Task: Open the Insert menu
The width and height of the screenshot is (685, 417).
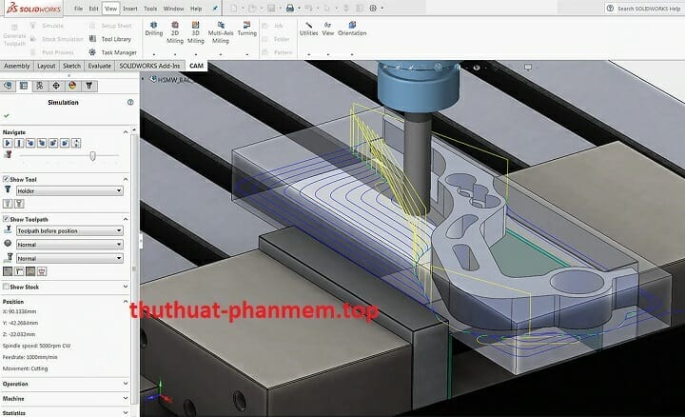Action: tap(129, 8)
